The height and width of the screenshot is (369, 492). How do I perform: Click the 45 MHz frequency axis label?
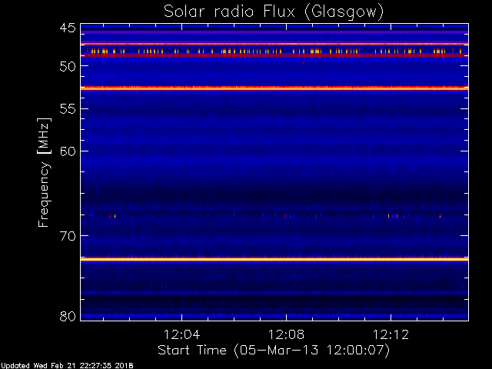pos(68,28)
